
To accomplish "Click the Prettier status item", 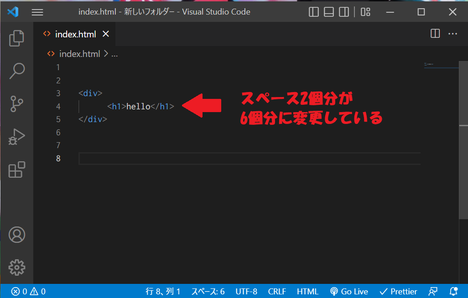I will pos(398,292).
